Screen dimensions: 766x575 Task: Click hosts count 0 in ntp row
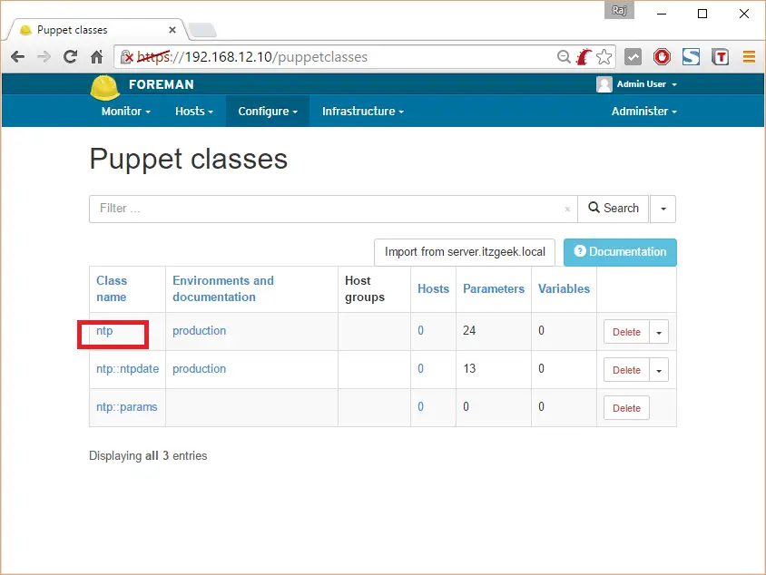(x=420, y=331)
